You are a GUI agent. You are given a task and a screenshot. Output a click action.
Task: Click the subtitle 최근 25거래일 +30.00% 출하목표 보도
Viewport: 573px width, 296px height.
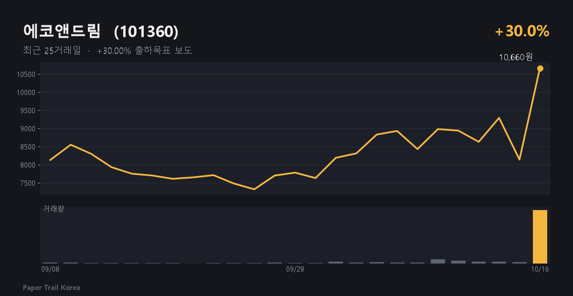107,51
